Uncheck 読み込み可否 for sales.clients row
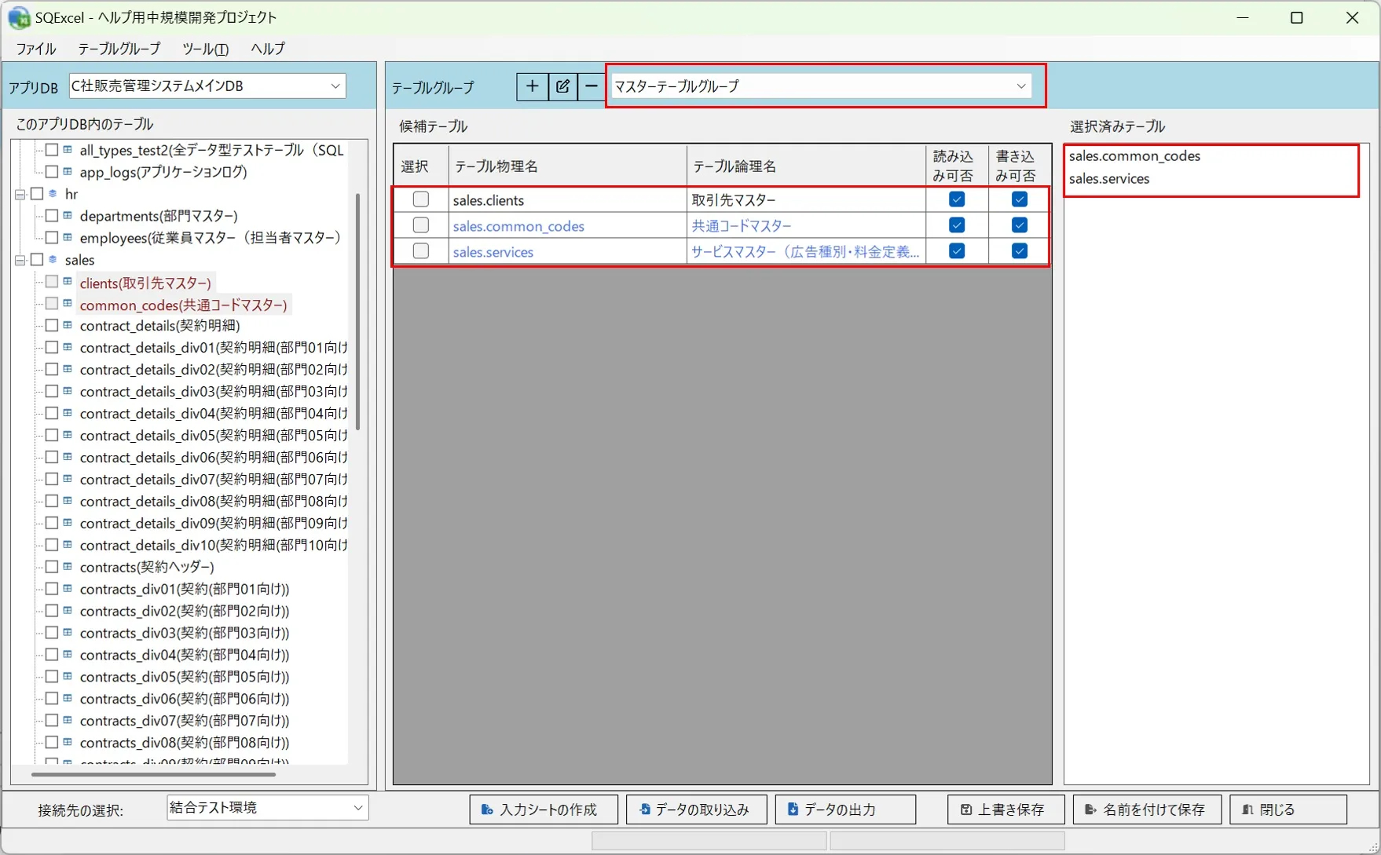 click(957, 199)
